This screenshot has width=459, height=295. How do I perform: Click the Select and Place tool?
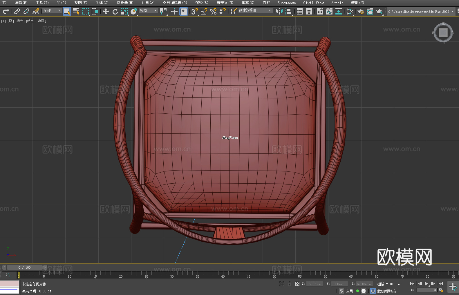(134, 11)
